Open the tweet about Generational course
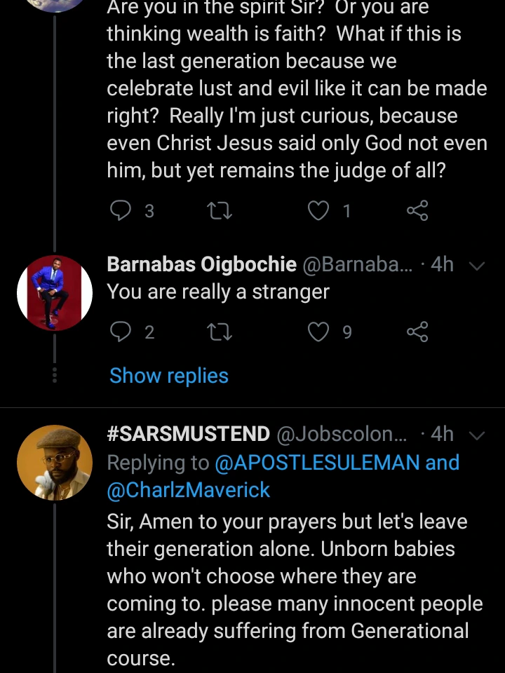 (x=295, y=590)
